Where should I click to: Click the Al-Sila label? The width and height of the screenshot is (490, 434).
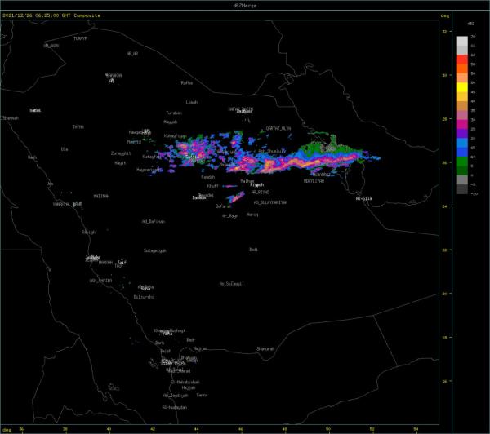click(x=364, y=198)
